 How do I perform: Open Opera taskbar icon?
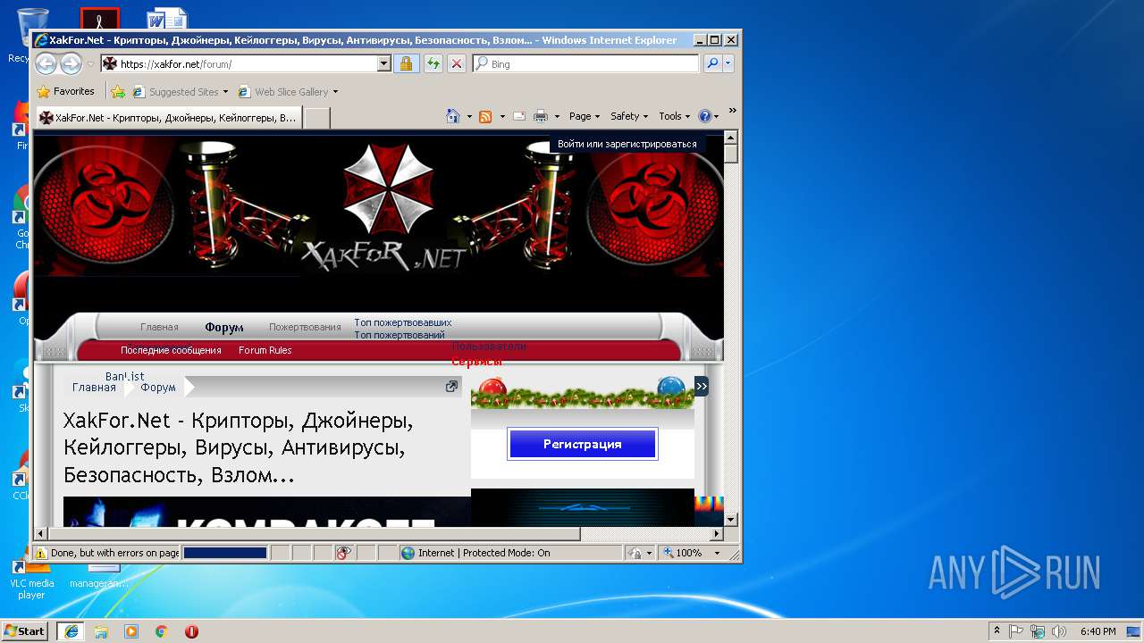point(191,631)
